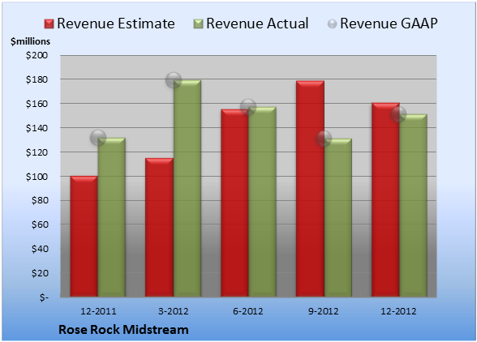Click the 12-2012 quarter label
Image resolution: width=477 pixels, height=342 pixels.
click(x=398, y=311)
